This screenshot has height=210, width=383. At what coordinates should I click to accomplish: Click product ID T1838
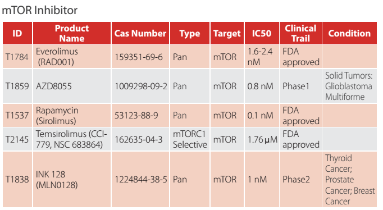pyautogui.click(x=17, y=180)
